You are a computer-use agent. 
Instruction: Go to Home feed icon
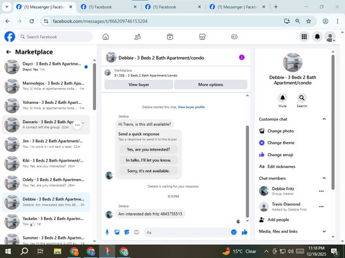coord(106,36)
